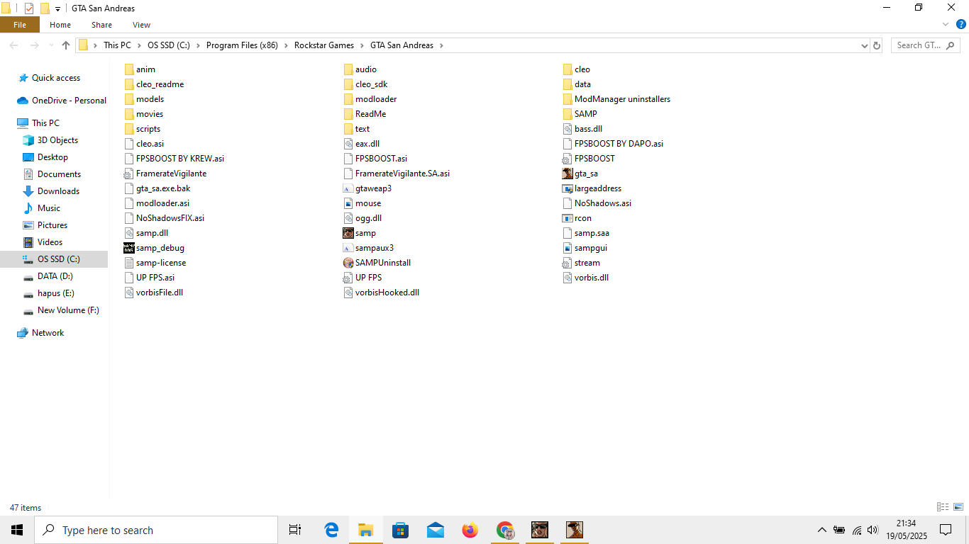
Task: Click the cleo folder icon
Action: pos(567,69)
